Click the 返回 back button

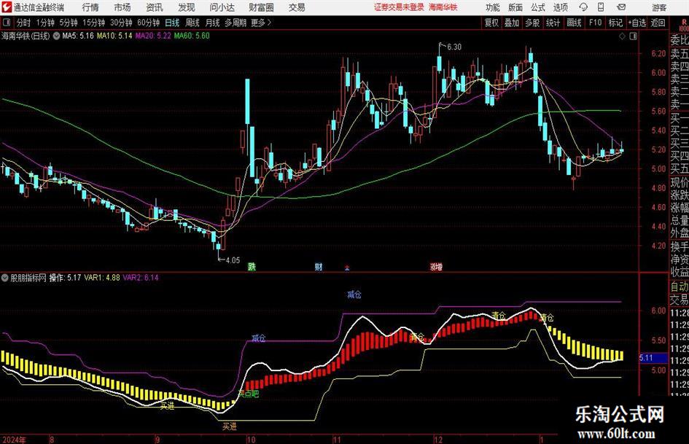point(658,23)
